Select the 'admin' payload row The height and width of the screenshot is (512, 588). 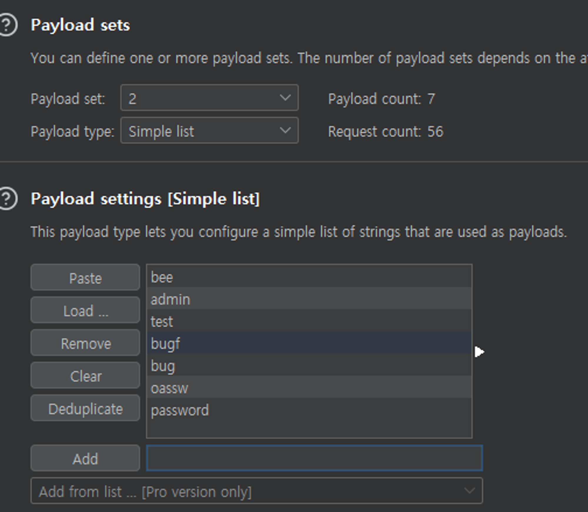(x=309, y=298)
